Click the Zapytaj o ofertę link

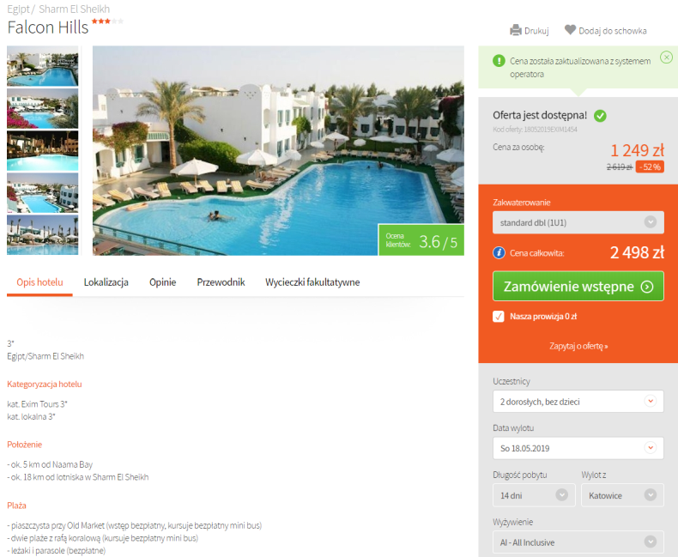(x=578, y=346)
